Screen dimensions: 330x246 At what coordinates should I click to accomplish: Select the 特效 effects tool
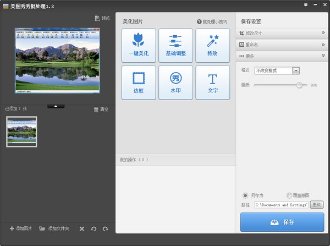tap(212, 46)
